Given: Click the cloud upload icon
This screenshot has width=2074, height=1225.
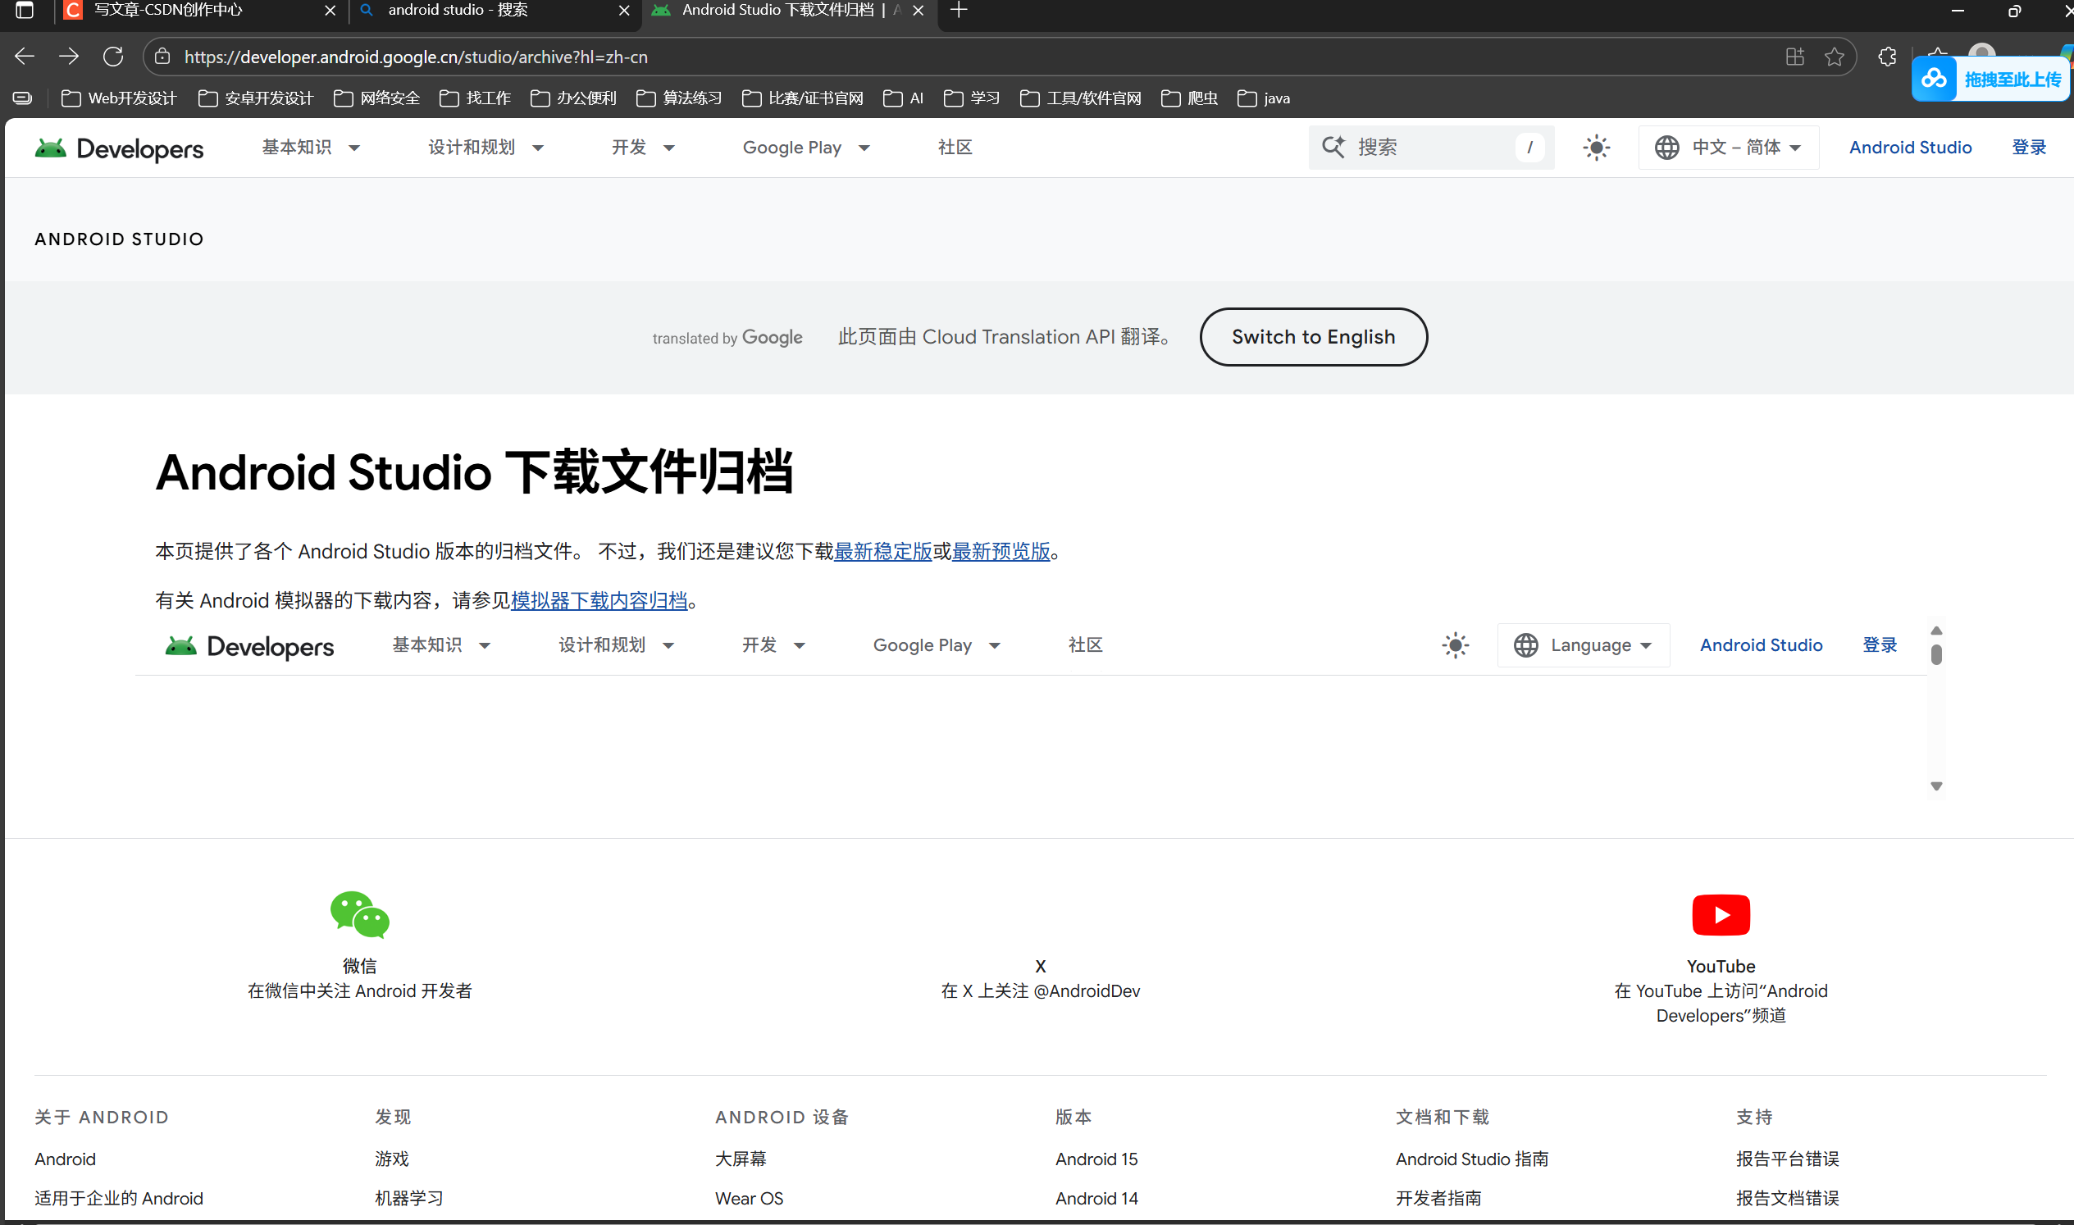Looking at the screenshot, I should (1934, 80).
